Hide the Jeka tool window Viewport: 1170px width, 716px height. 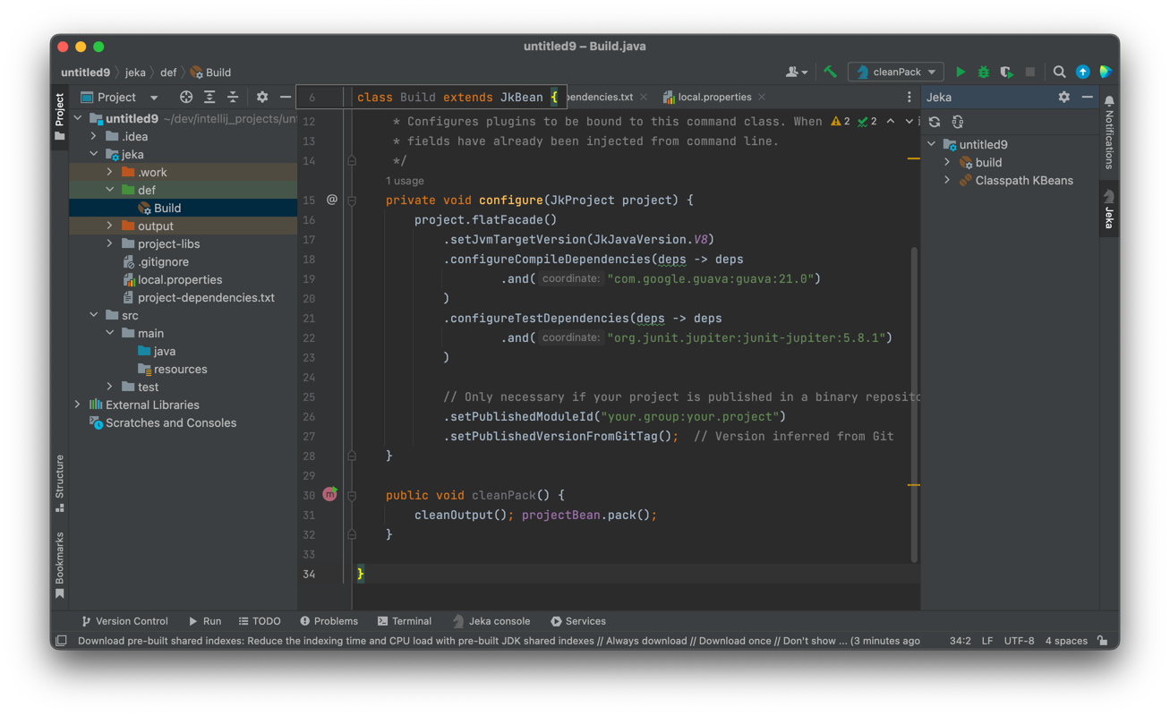1087,97
